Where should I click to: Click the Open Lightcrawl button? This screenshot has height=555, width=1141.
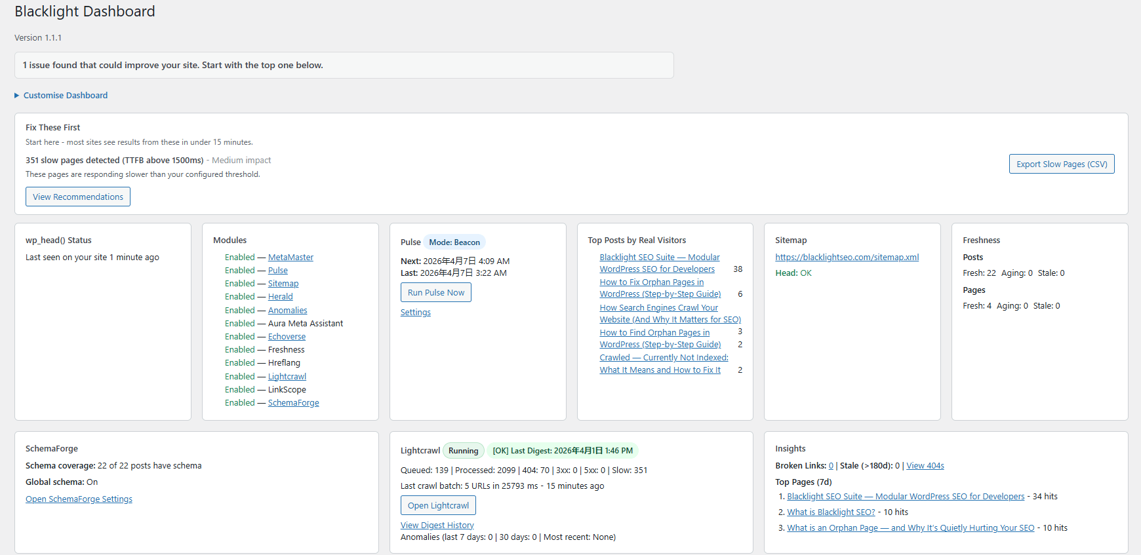click(438, 506)
